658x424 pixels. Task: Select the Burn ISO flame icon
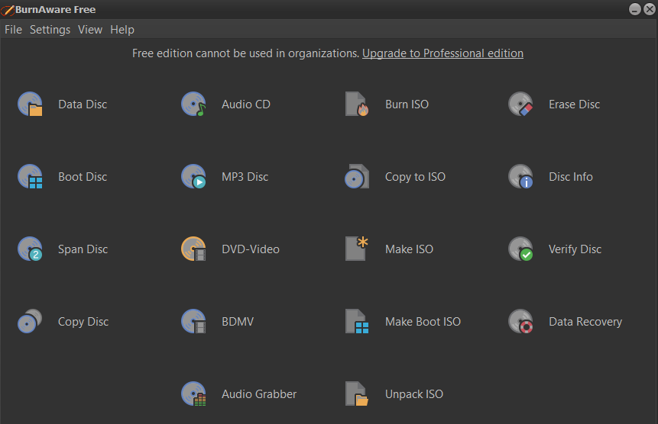pyautogui.click(x=357, y=104)
